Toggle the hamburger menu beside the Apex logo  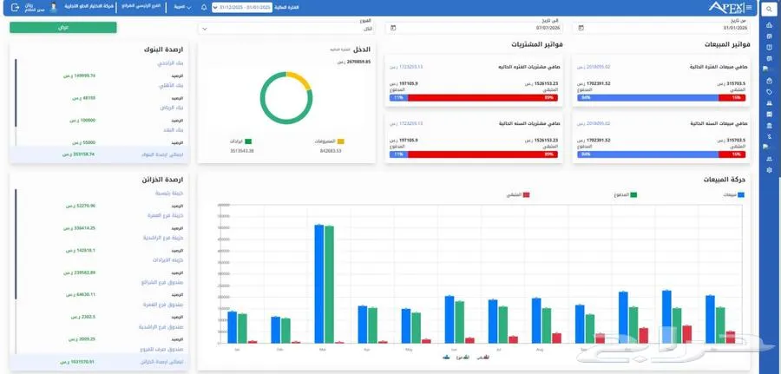(749, 8)
